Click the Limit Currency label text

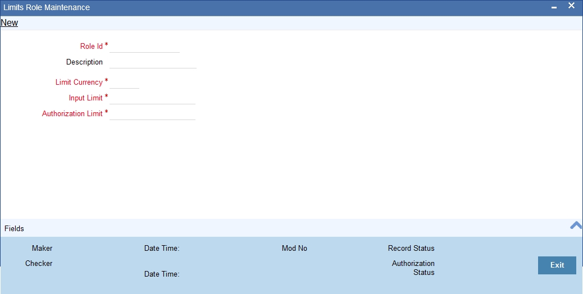coord(79,82)
